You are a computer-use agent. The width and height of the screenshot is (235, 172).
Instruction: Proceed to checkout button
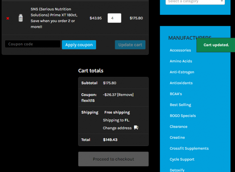coord(113,159)
